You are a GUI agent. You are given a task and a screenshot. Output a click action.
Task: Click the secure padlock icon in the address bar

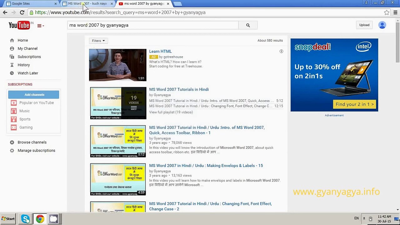click(31, 12)
